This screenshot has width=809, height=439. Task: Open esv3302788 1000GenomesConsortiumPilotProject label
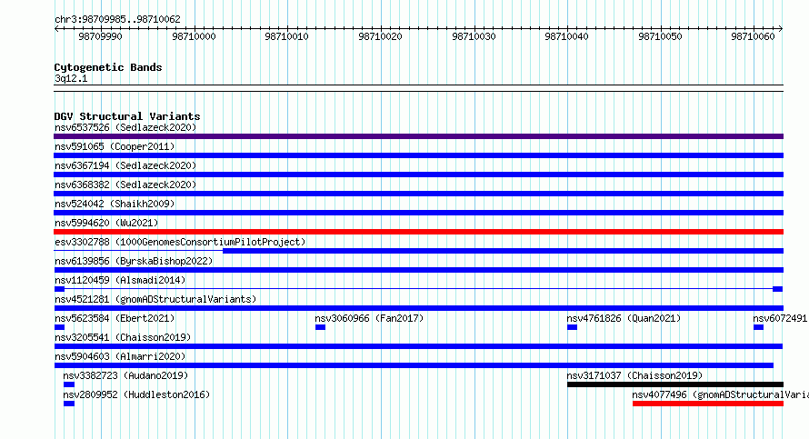point(180,242)
